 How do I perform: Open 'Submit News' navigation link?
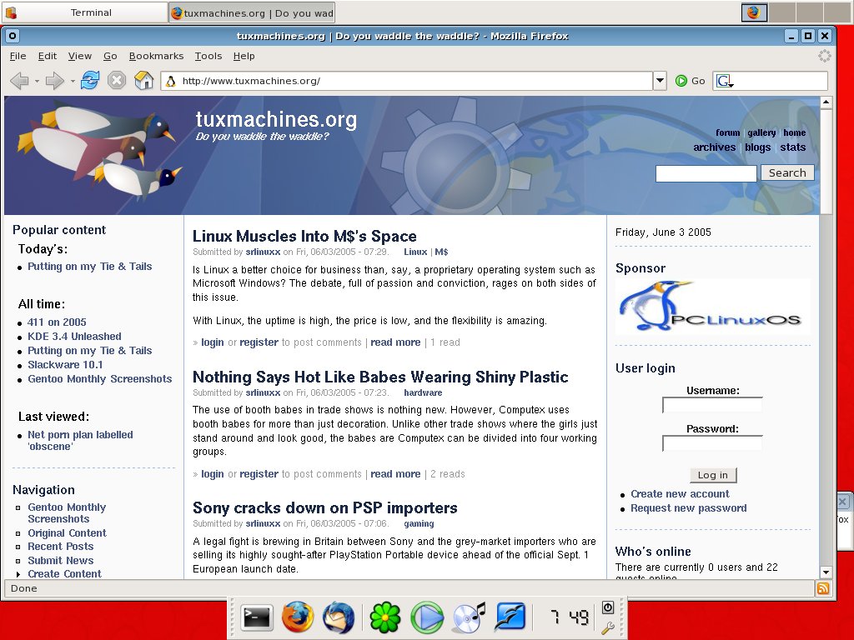60,560
